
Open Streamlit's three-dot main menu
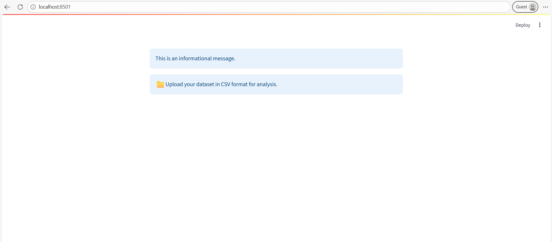pyautogui.click(x=540, y=25)
